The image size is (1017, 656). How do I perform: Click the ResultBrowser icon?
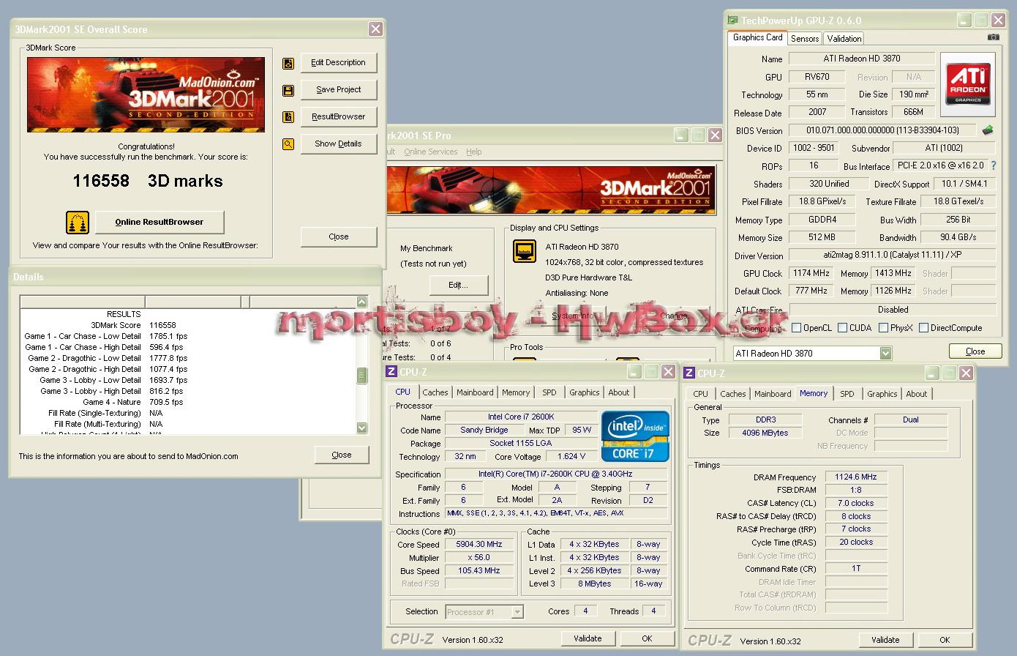click(x=288, y=117)
